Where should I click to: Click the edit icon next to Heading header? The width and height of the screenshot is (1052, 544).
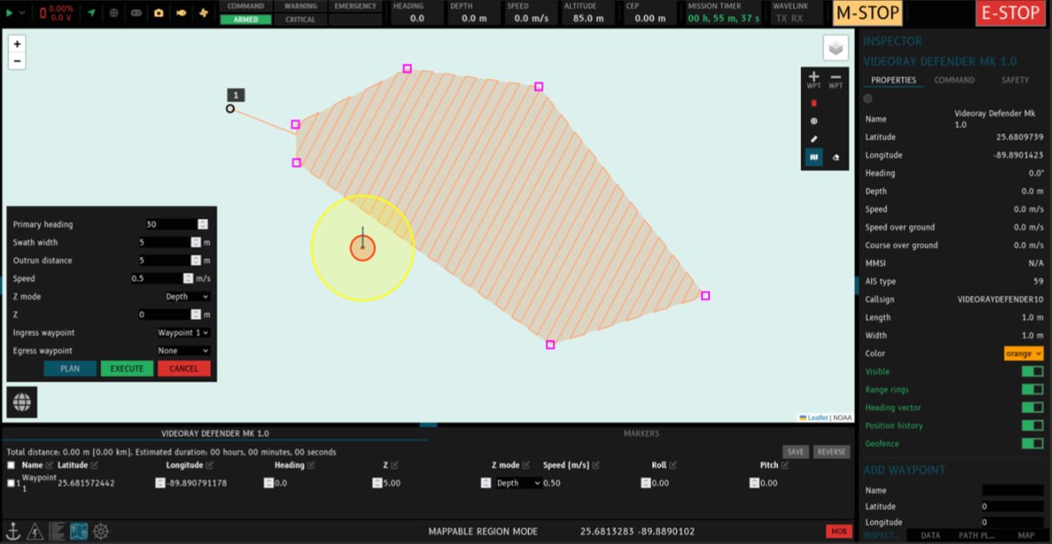coord(311,465)
